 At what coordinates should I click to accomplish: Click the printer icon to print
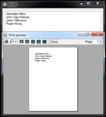(6, 41)
